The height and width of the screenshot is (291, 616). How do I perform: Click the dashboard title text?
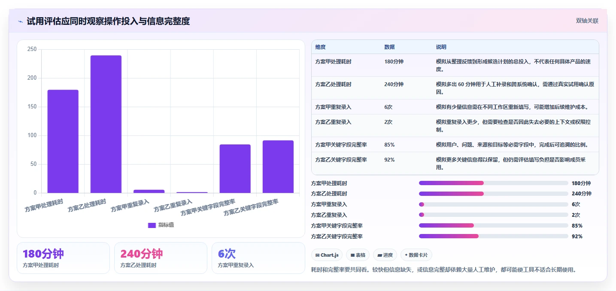click(108, 21)
